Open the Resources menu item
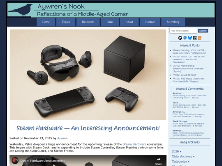 coord(88,22)
